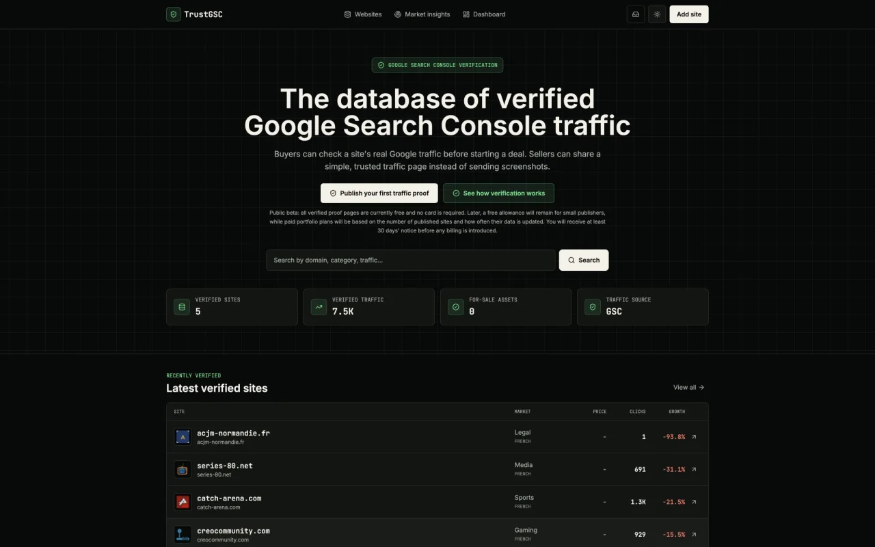This screenshot has width=875, height=547.
Task: Click the Sports market label
Action: 524,497
